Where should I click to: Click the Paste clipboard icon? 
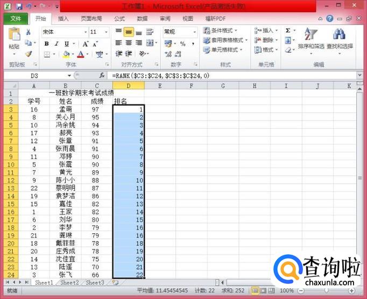pyautogui.click(x=14, y=34)
